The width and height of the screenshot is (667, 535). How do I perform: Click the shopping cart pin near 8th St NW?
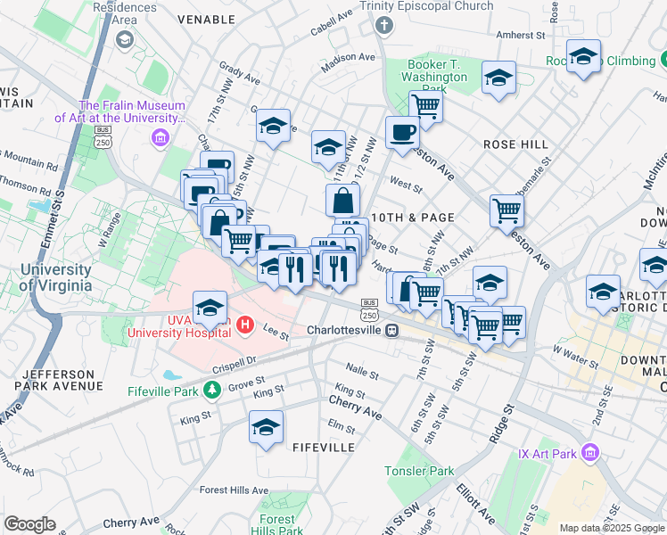426,295
